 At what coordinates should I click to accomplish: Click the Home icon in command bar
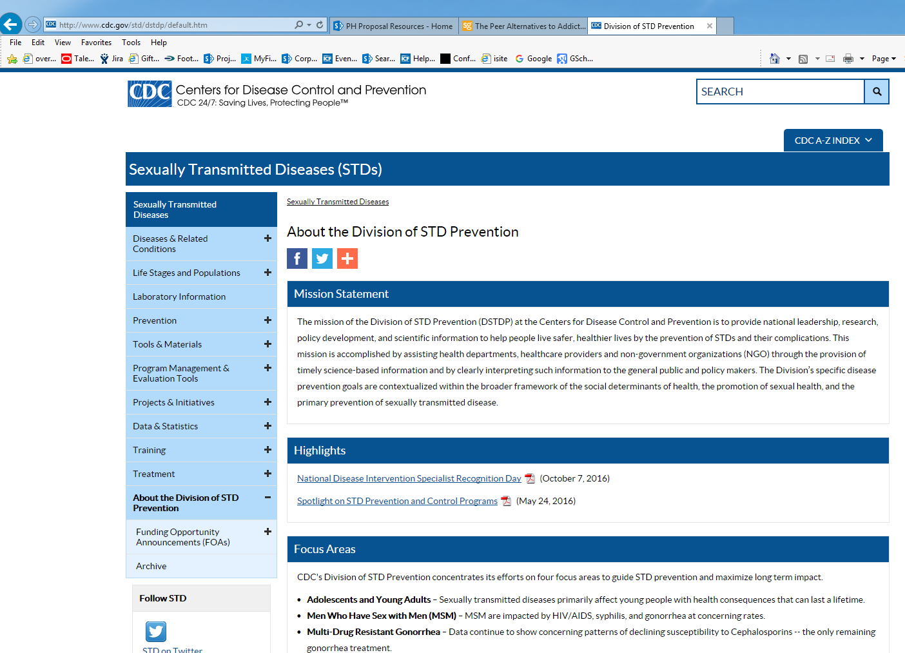(775, 59)
